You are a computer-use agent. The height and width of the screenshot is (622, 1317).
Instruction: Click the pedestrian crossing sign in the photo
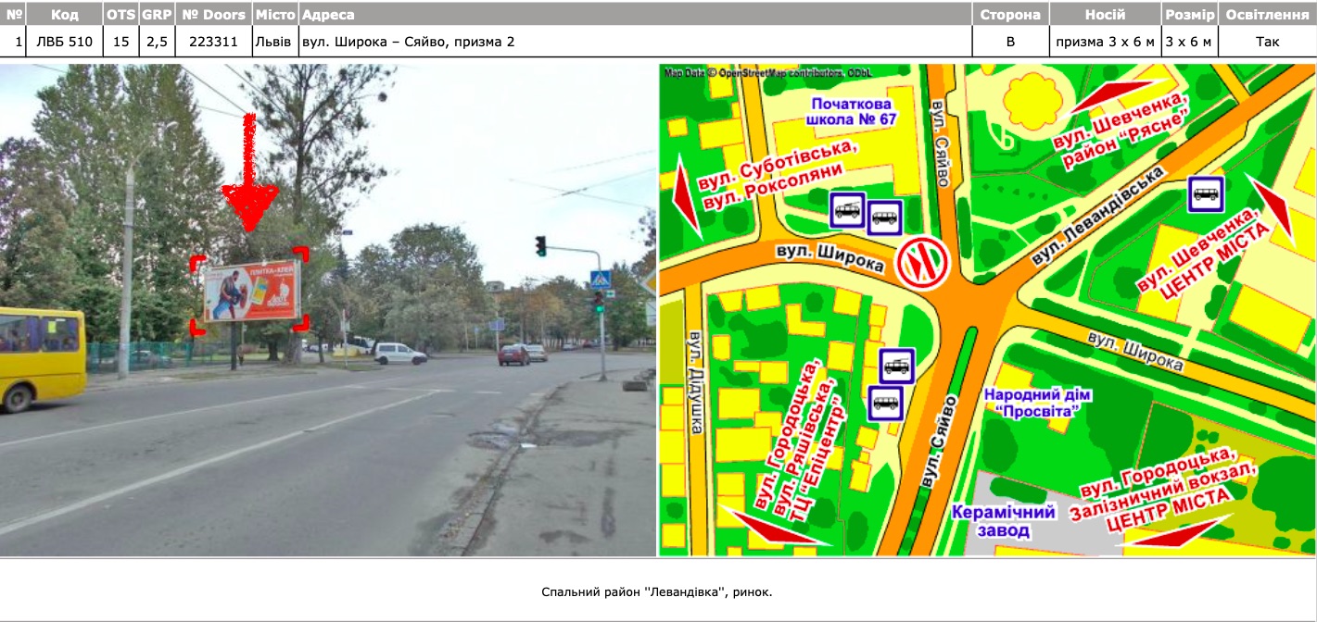[601, 279]
